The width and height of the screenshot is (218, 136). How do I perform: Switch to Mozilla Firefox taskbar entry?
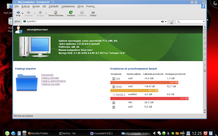tap(38, 134)
